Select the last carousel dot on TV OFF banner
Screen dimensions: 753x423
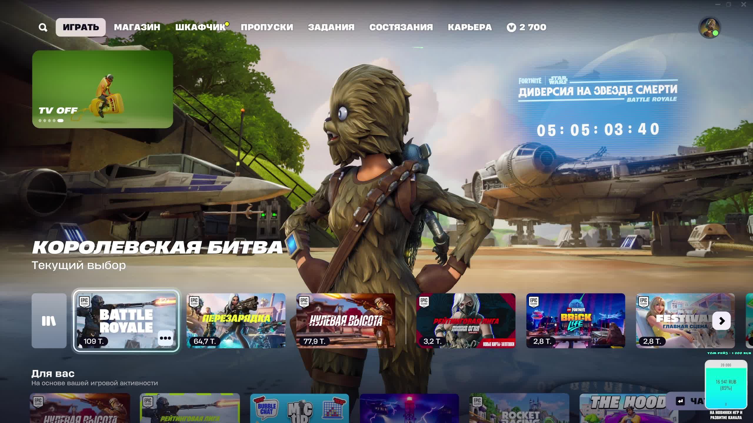point(60,120)
